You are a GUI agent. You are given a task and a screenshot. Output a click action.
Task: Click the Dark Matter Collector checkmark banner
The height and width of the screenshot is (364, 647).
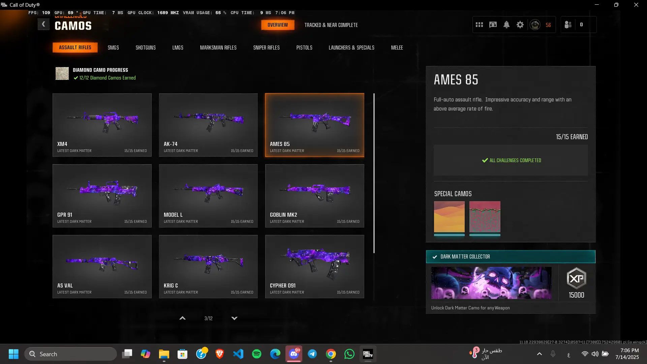(x=510, y=256)
